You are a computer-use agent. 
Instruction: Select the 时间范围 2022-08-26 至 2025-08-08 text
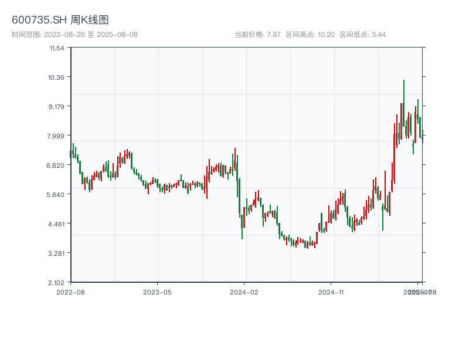coord(75,35)
